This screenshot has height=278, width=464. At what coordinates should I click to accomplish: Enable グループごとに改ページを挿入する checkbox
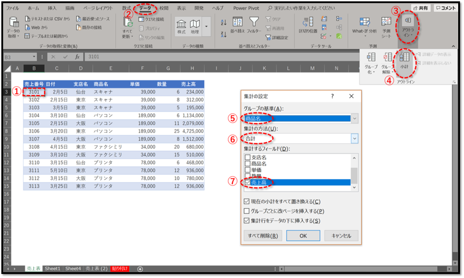tap(247, 211)
